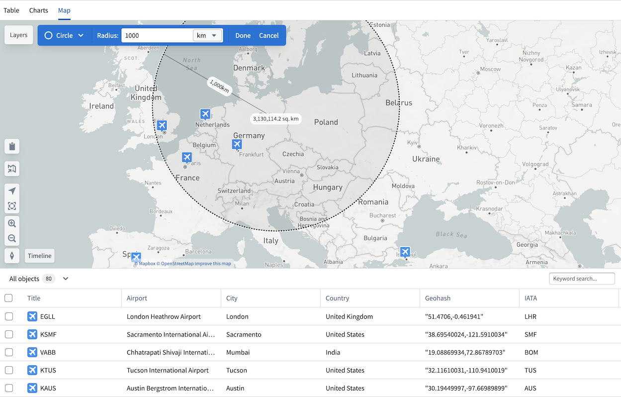The width and height of the screenshot is (621, 397).
Task: Click the clipboard tool icon
Action: coord(11,146)
